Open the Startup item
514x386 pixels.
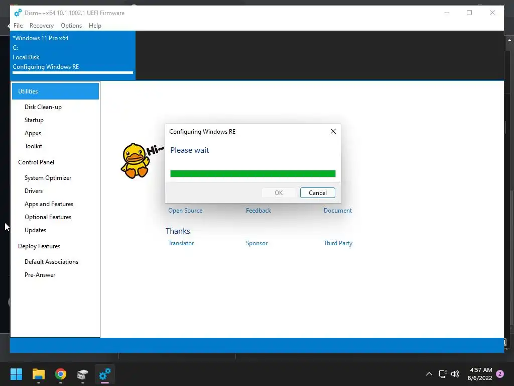(x=34, y=120)
